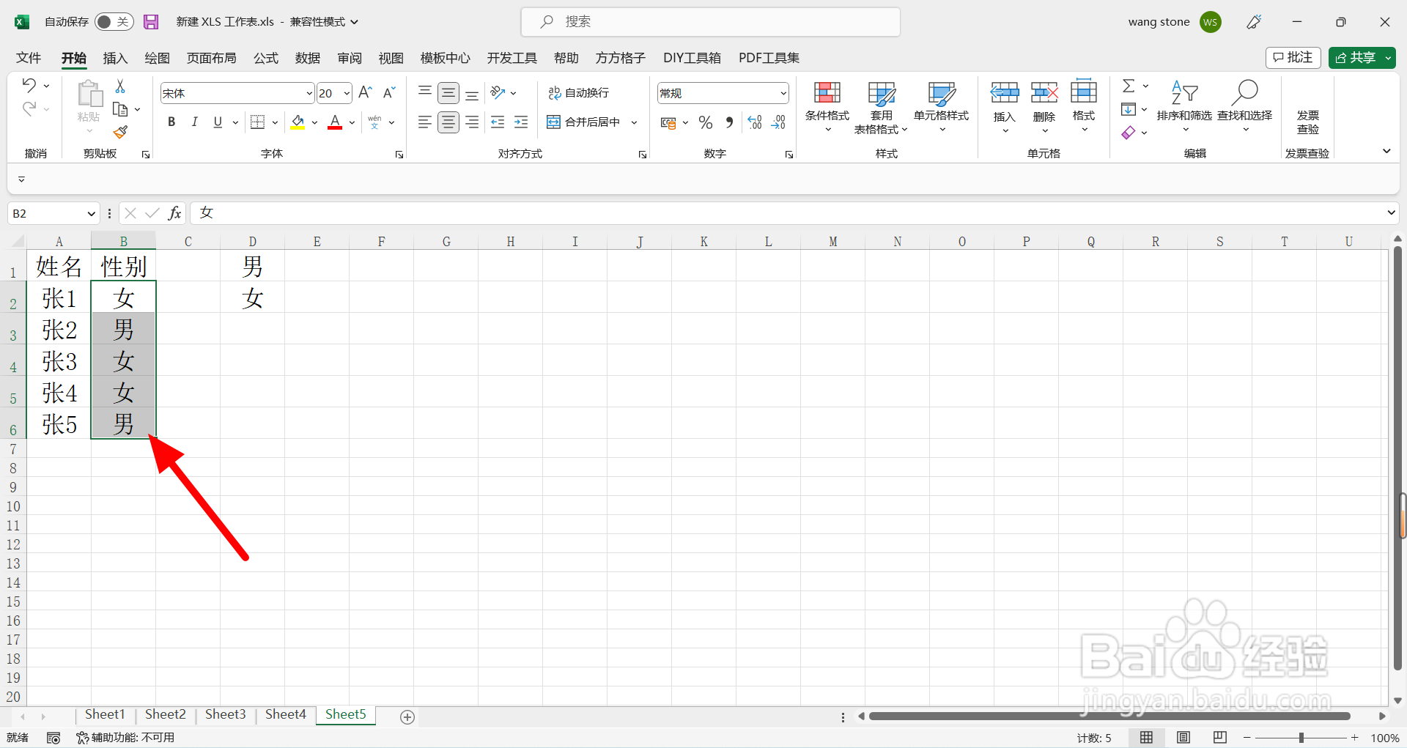Open Sort & Filter (排序和筛选) menu

(1184, 107)
